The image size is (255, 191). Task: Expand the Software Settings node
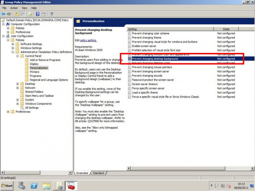pos(13,44)
